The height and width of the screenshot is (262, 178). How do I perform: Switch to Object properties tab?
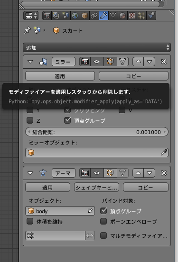coord(84,16)
